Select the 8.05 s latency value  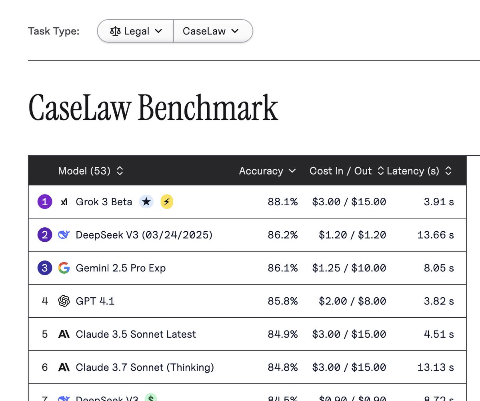(439, 268)
